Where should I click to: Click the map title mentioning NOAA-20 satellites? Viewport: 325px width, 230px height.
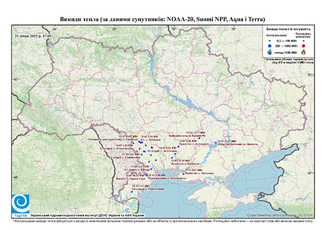[162, 19]
